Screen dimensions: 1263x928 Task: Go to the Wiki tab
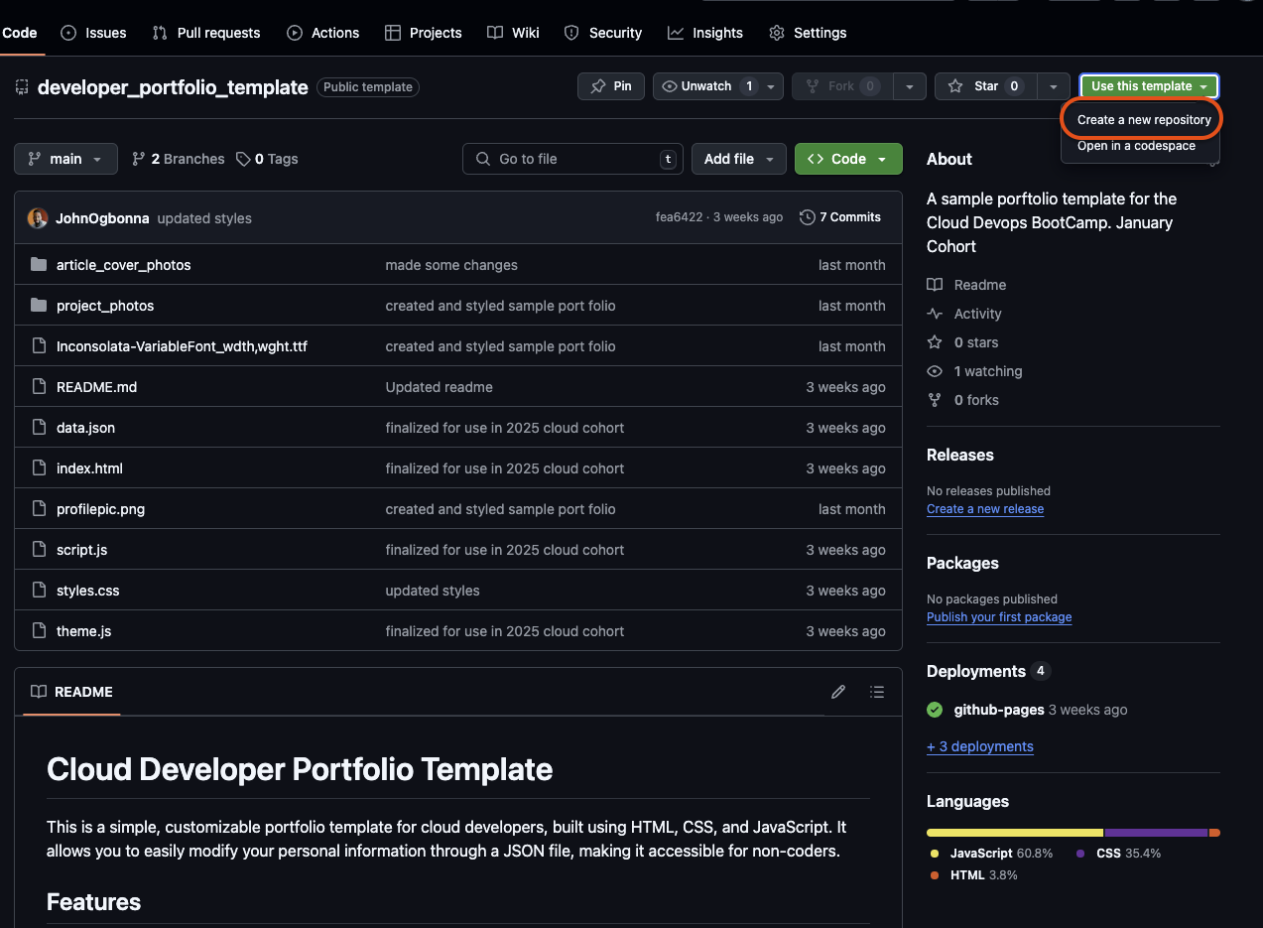tap(514, 33)
